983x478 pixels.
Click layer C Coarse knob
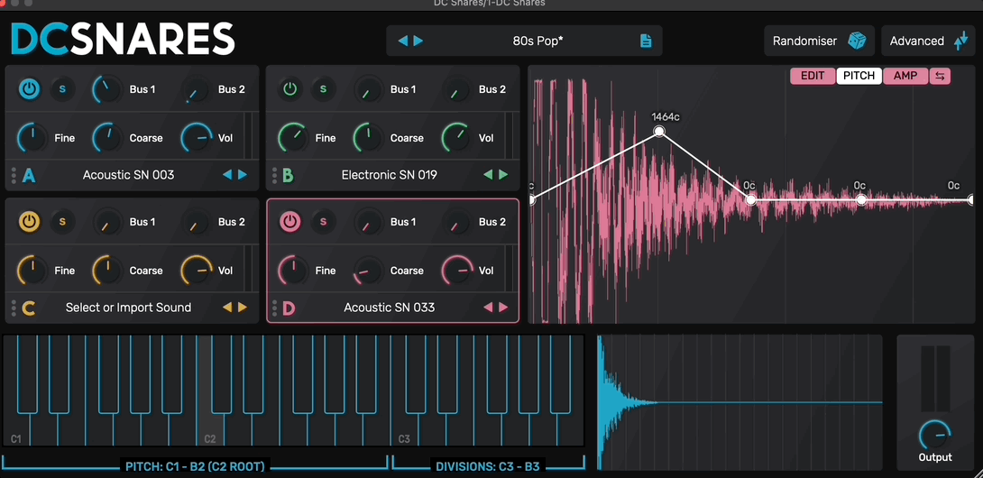[106, 271]
